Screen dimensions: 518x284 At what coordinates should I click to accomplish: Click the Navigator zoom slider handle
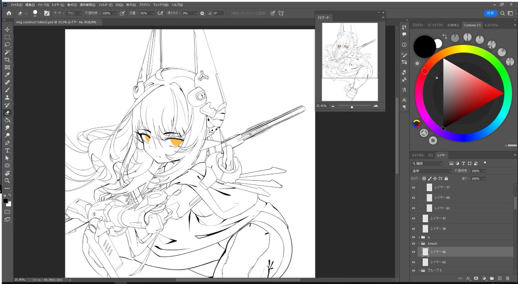click(352, 106)
